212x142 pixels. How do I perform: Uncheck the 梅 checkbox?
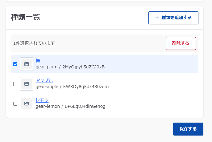tap(15, 64)
